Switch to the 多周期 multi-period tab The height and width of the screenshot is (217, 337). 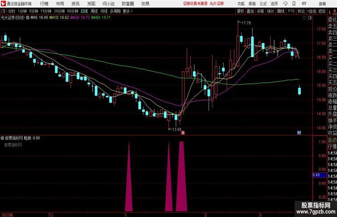click(115, 11)
